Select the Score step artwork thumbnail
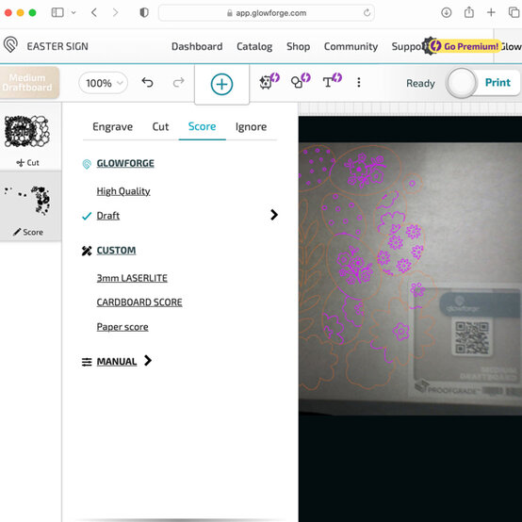The height and width of the screenshot is (522, 522). point(27,200)
